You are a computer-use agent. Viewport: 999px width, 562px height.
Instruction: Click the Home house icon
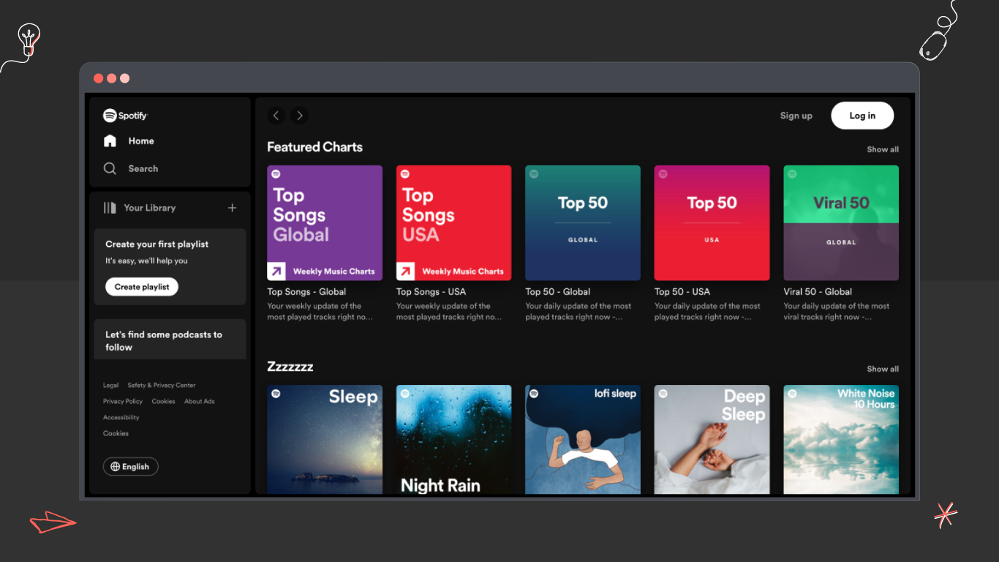click(110, 141)
